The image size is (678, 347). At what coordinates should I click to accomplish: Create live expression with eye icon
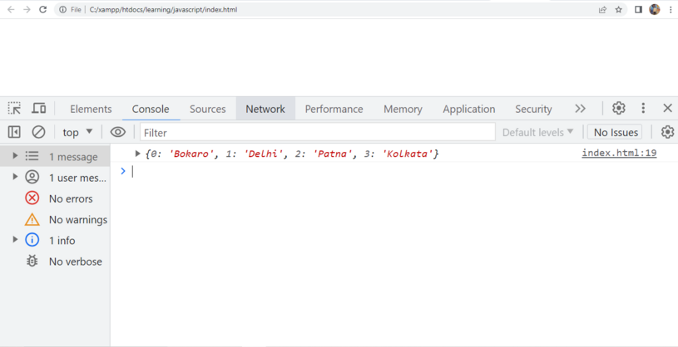click(118, 132)
